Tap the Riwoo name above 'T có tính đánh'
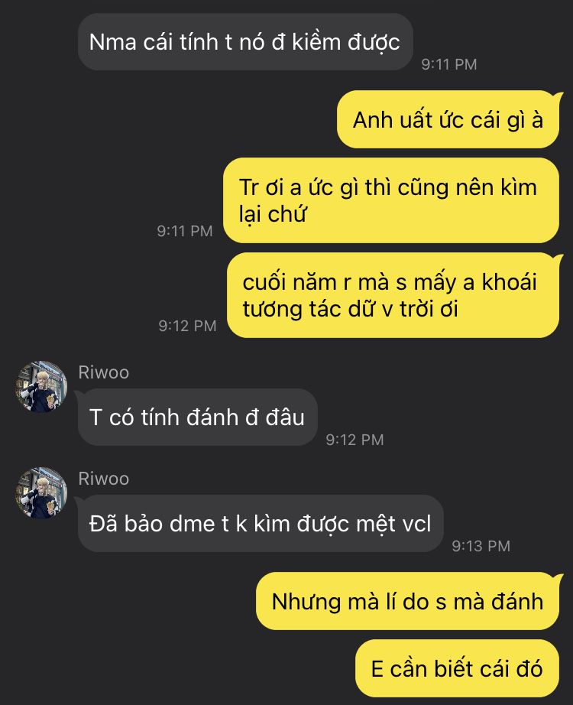573x705 pixels. [104, 372]
